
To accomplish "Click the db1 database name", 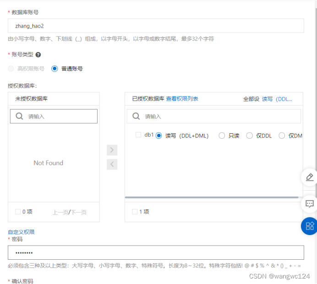I will tap(149, 135).
